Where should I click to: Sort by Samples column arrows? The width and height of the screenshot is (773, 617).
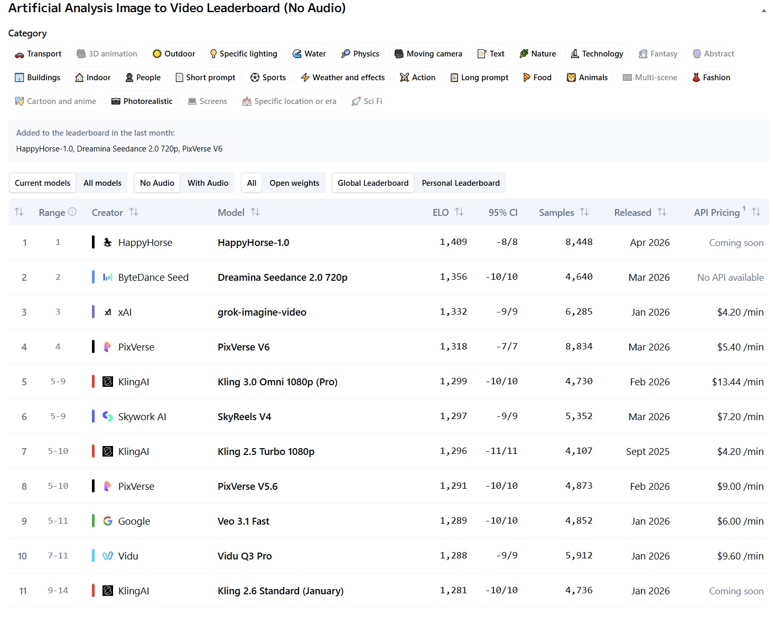click(x=584, y=212)
